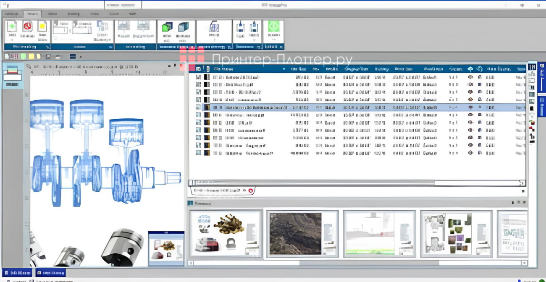Open the sort arrow in name column header
The height and width of the screenshot is (282, 546).
point(284,69)
